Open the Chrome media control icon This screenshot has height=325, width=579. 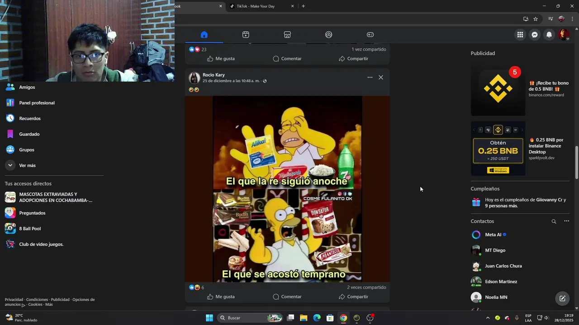[551, 19]
